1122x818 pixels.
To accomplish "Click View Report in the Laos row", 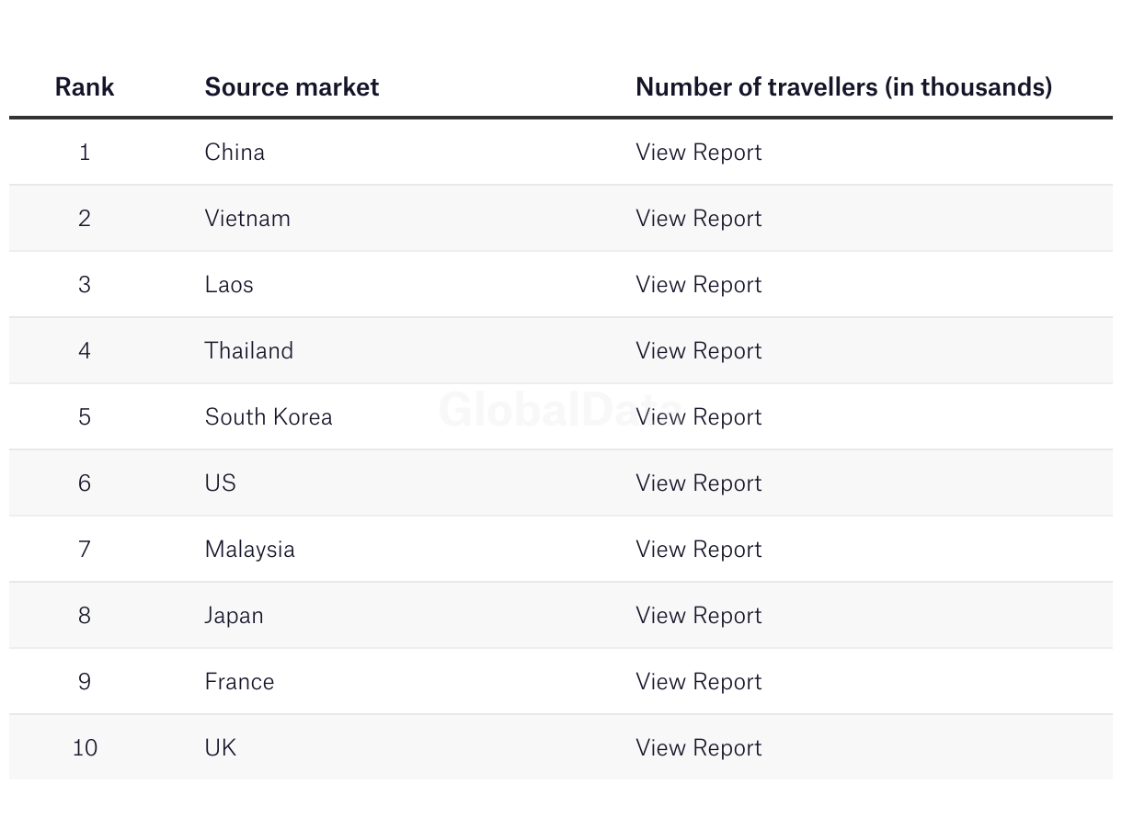I will point(698,285).
